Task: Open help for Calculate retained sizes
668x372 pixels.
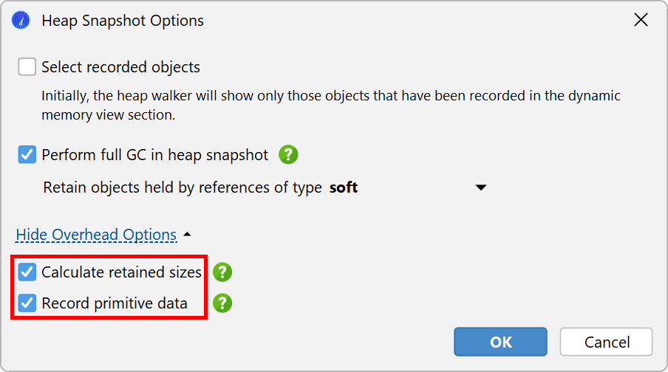Action: (x=222, y=272)
